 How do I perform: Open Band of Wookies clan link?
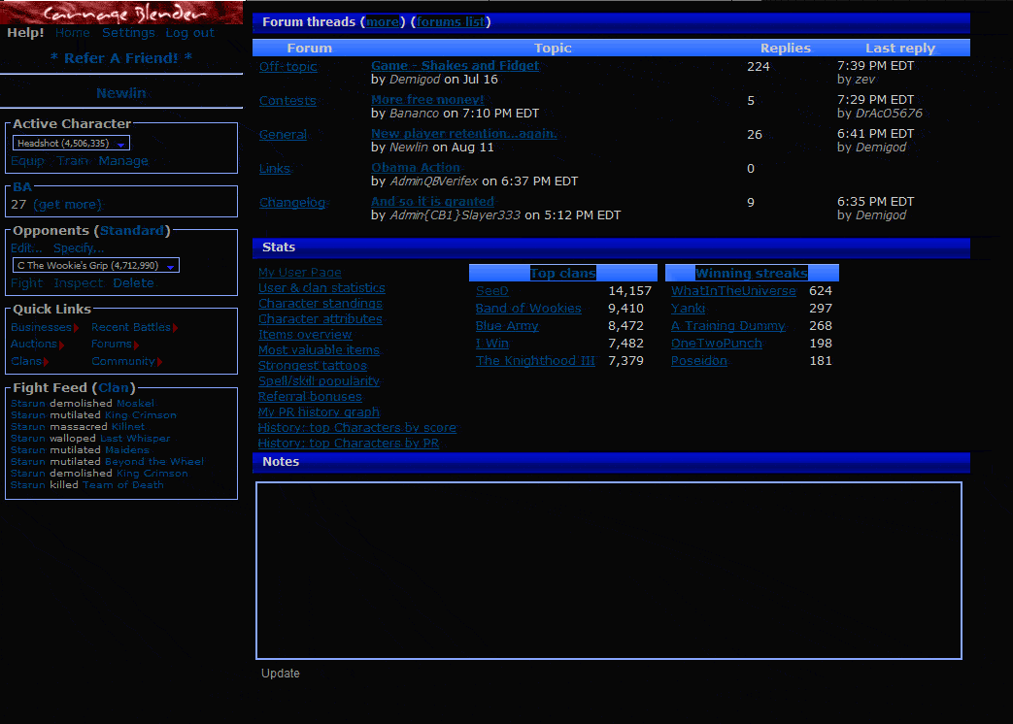tap(528, 309)
